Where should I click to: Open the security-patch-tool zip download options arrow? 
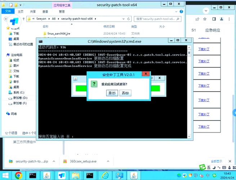(x=54, y=161)
